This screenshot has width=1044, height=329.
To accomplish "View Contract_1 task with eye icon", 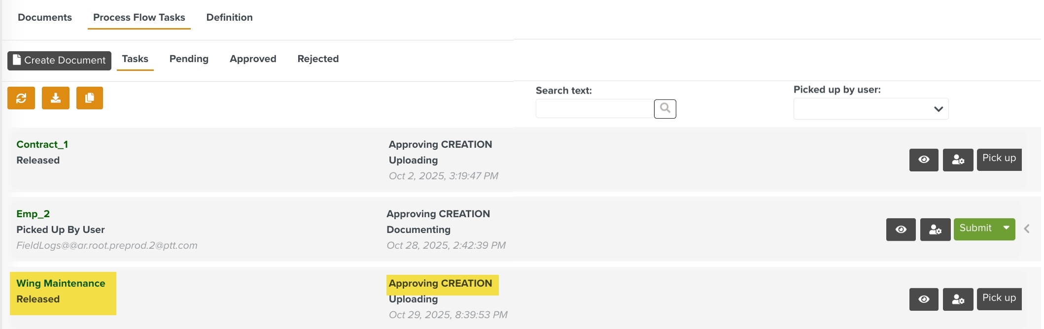I will click(x=924, y=160).
